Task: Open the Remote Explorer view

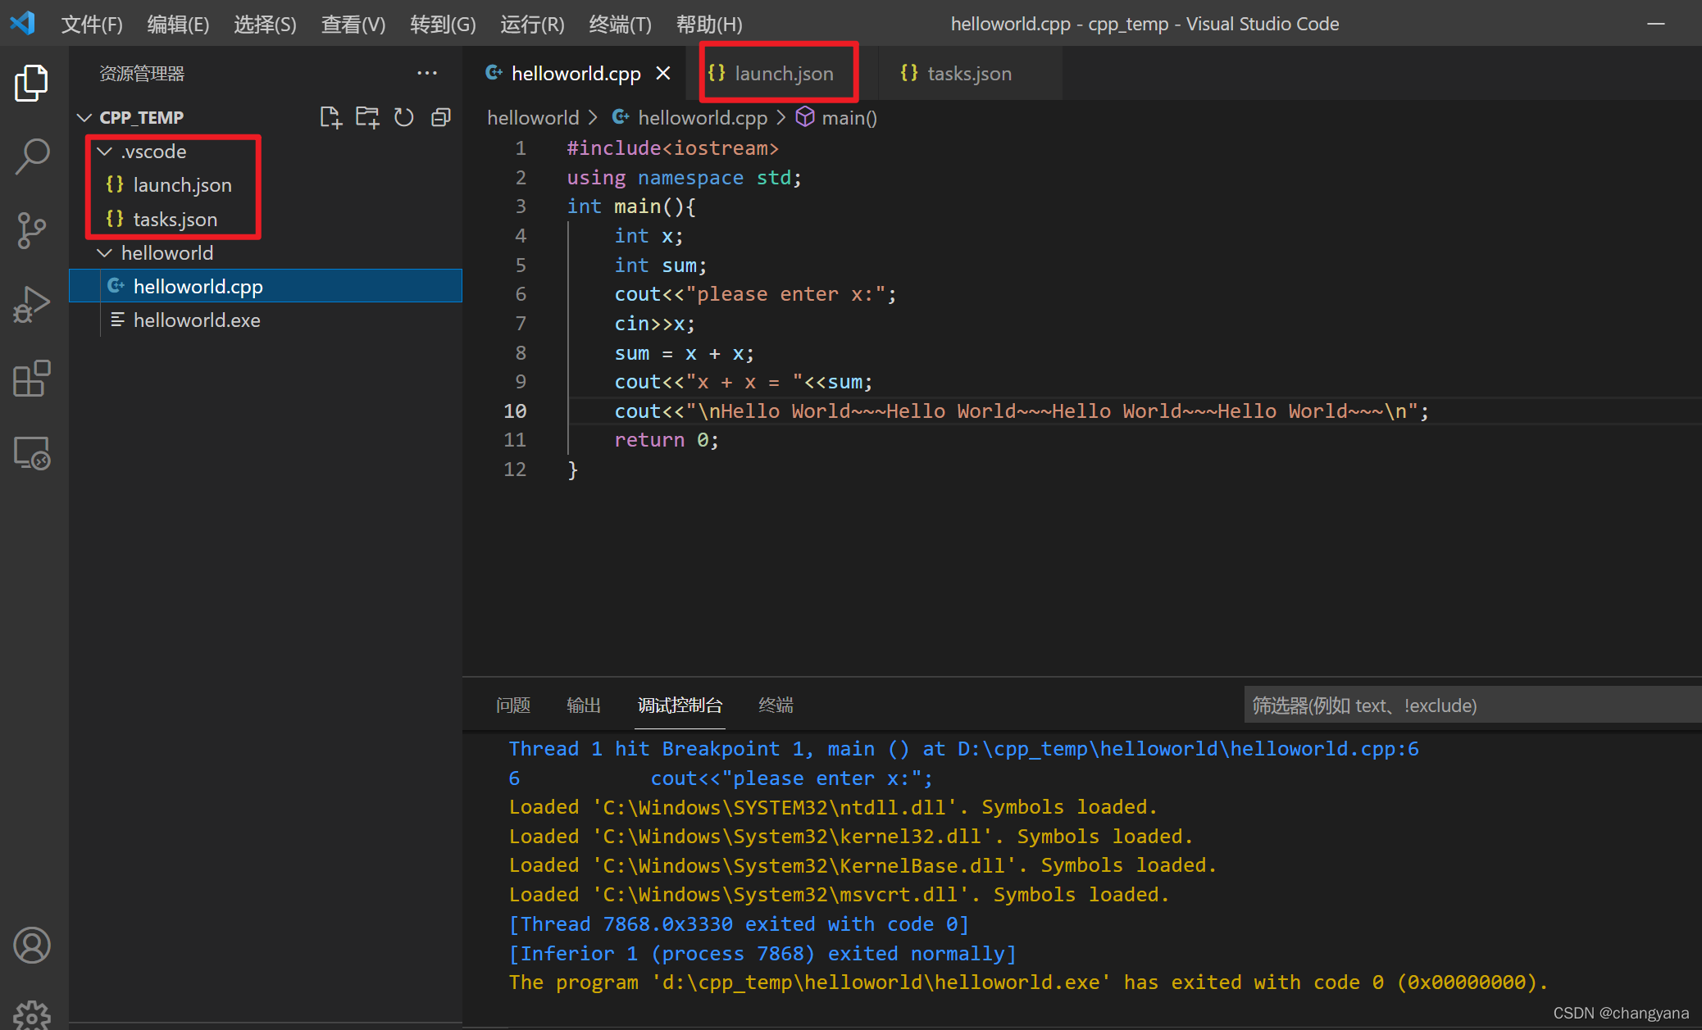Action: [32, 452]
